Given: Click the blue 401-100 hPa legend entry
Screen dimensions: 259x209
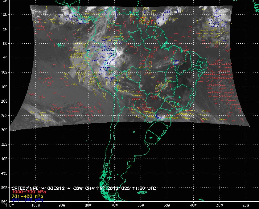Looking at the screenshot, I should (x=27, y=200).
